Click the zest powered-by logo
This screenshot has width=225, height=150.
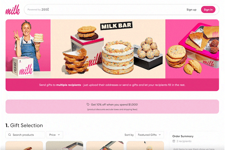pyautogui.click(x=45, y=9)
